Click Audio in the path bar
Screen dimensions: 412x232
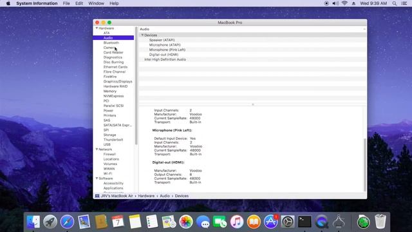tap(165, 196)
